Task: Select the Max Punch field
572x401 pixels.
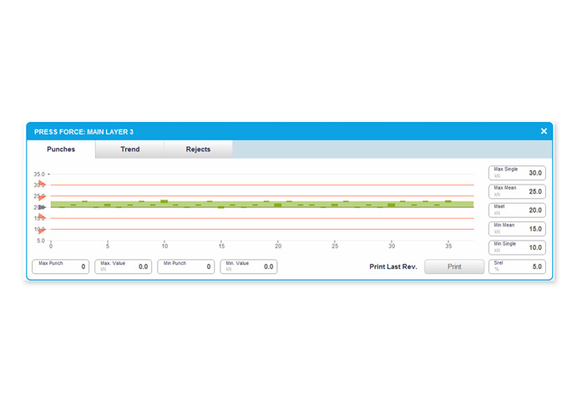Action: pyautogui.click(x=61, y=266)
